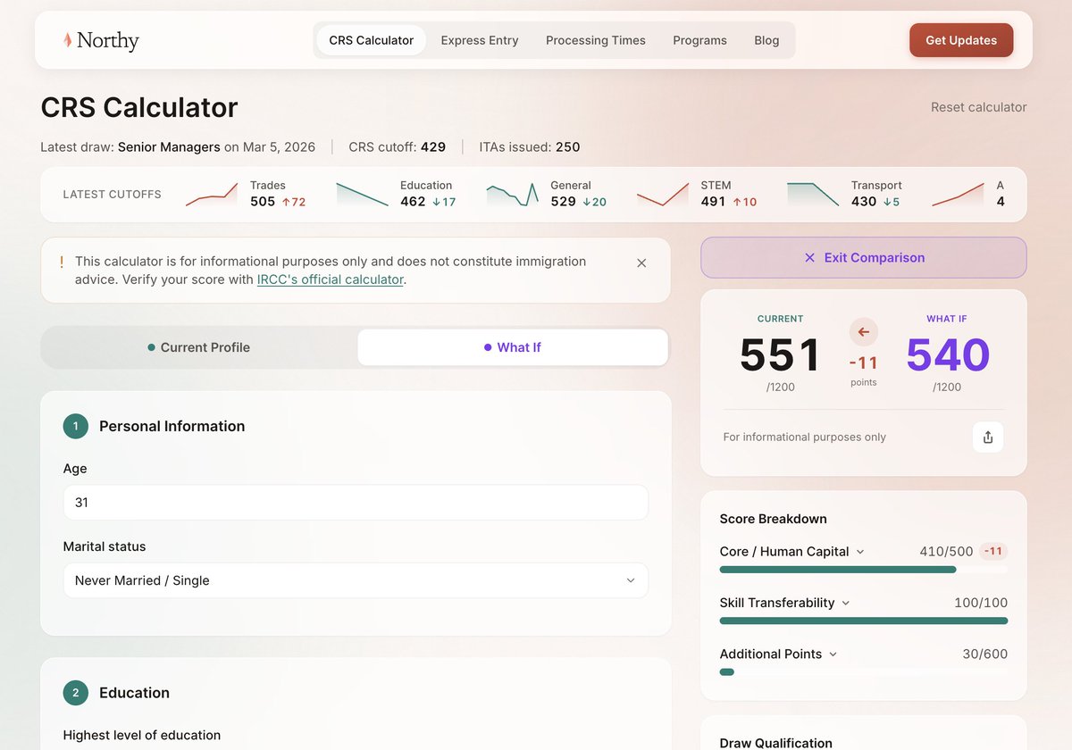This screenshot has width=1072, height=750.
Task: Click the Transport cutoff value 430
Action: tap(864, 202)
